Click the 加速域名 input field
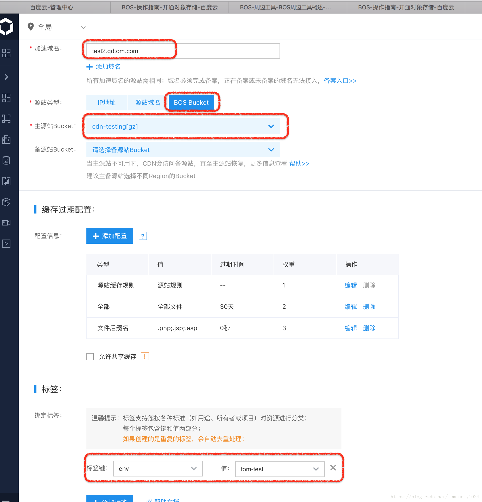482x502 pixels. pyautogui.click(x=183, y=51)
